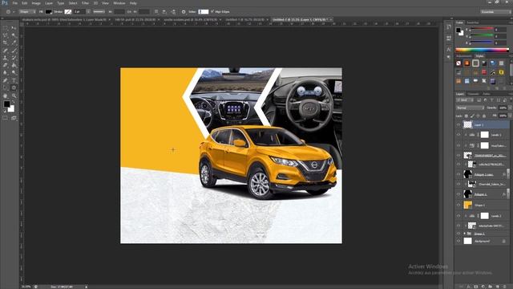Click the Sides input field

tap(203, 12)
